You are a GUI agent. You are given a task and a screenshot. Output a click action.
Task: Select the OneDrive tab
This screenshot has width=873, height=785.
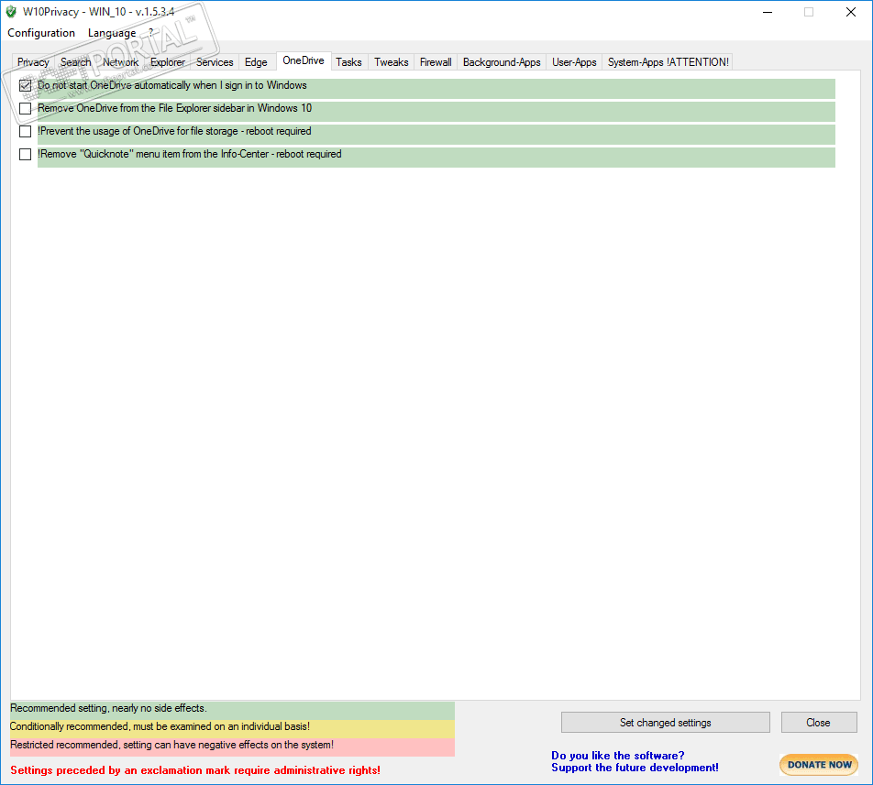point(304,60)
